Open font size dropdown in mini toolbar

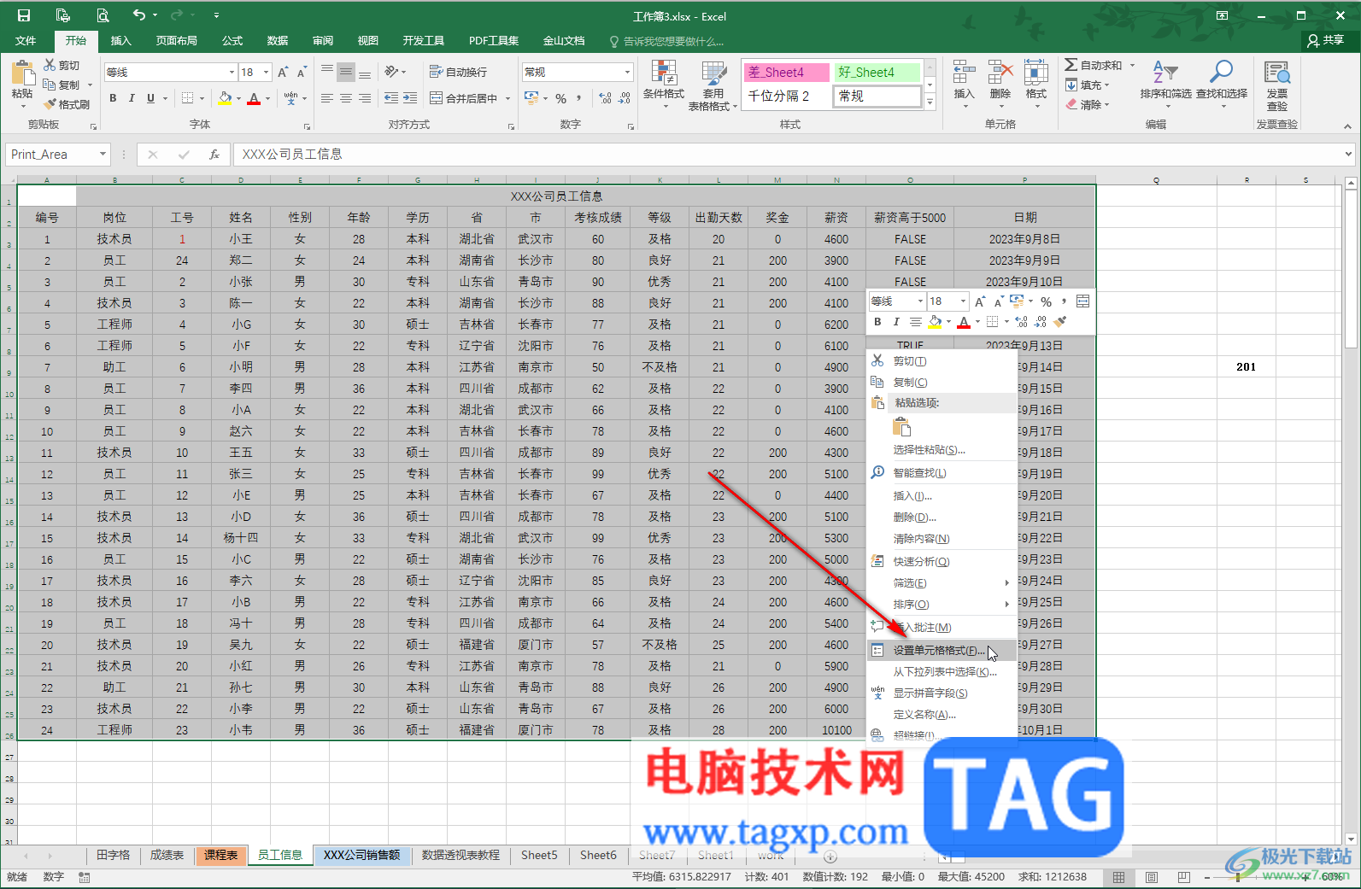963,301
